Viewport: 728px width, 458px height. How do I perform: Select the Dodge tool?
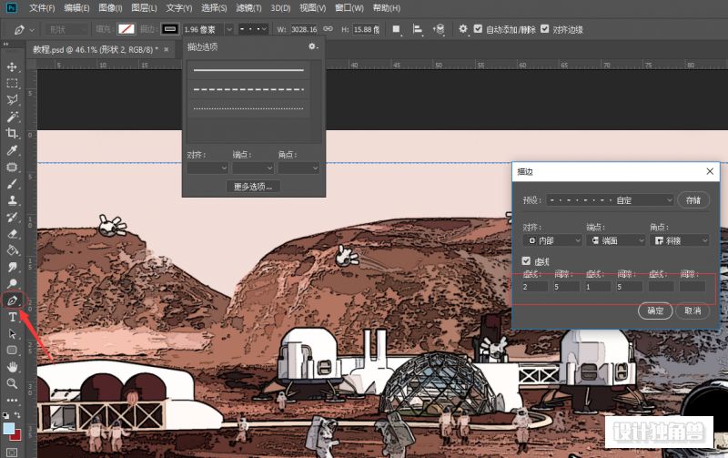[12, 283]
